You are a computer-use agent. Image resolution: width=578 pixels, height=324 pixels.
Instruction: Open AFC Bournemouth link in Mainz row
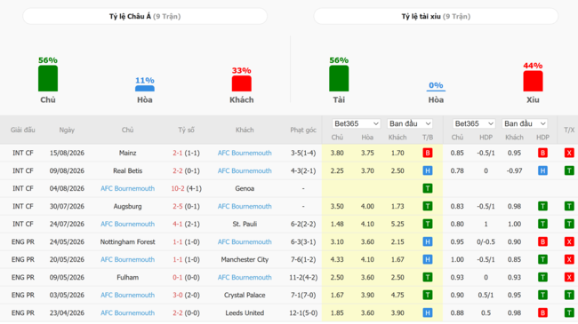245,153
